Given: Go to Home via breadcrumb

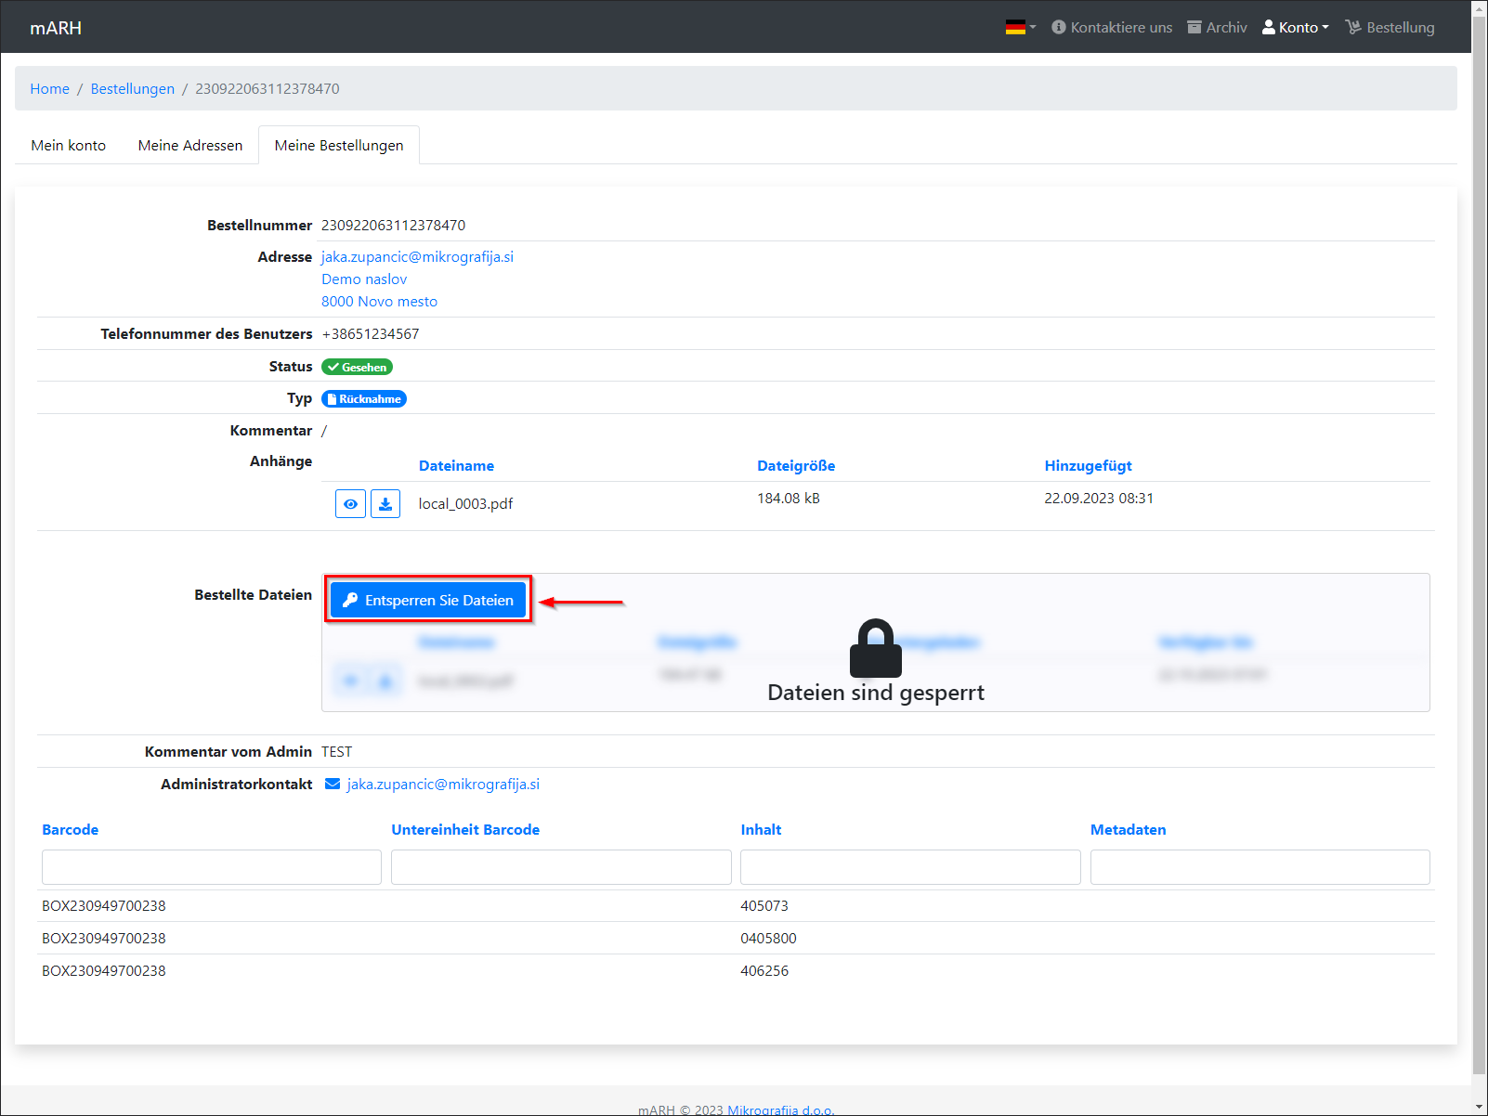Looking at the screenshot, I should 50,89.
